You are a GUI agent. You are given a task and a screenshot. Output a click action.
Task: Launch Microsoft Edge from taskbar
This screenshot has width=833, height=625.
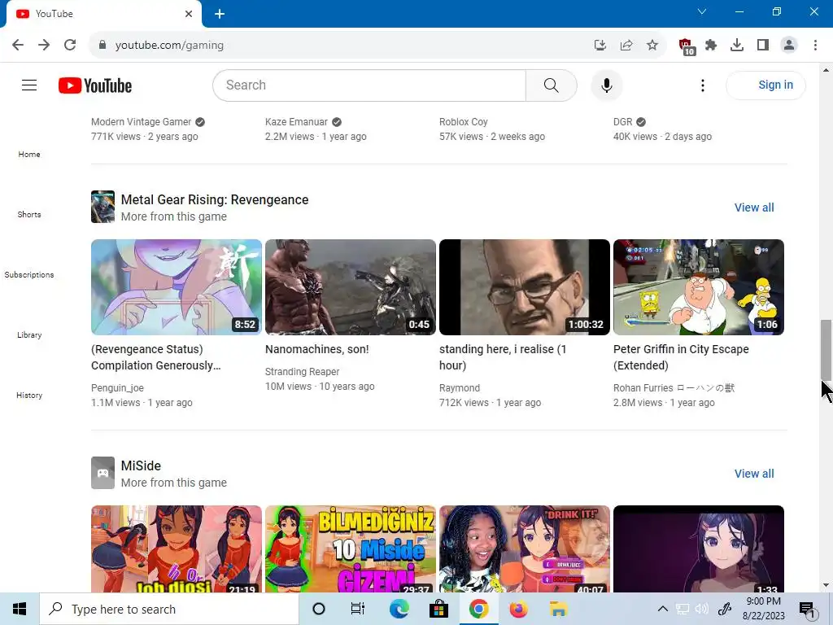point(399,609)
